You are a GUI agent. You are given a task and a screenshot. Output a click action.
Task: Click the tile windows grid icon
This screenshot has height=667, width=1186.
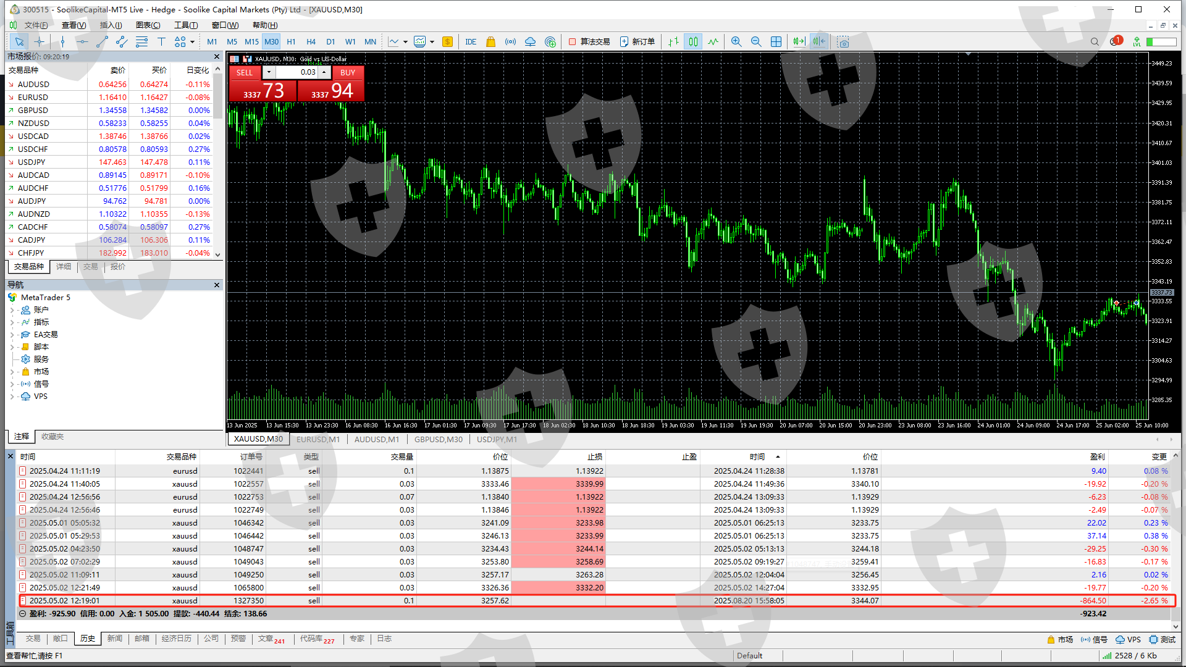tap(776, 41)
